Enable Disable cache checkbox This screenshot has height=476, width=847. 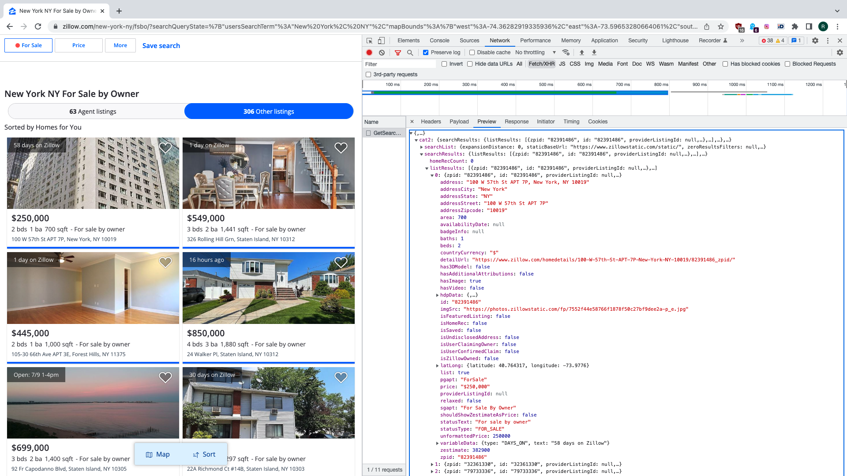[x=472, y=52]
